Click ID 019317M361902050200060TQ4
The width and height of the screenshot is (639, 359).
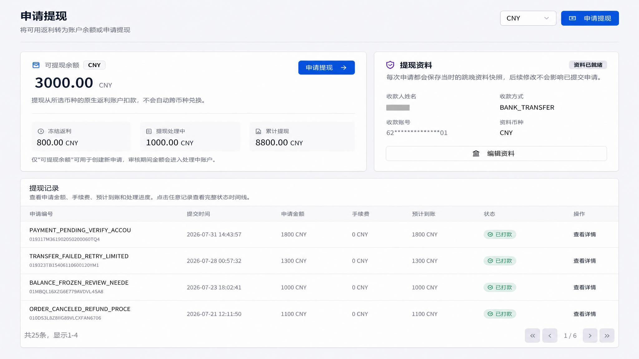point(65,239)
